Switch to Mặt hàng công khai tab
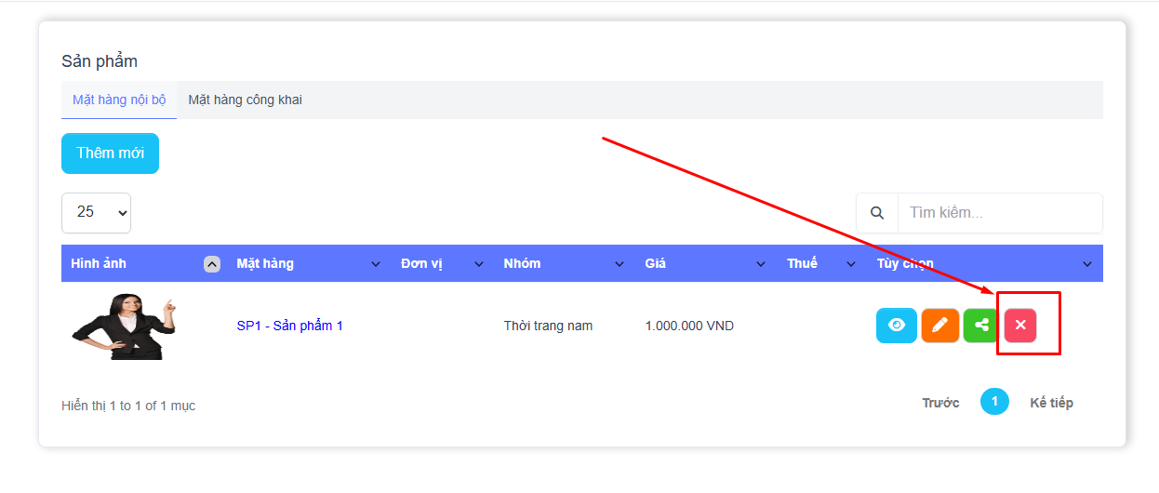 [245, 100]
